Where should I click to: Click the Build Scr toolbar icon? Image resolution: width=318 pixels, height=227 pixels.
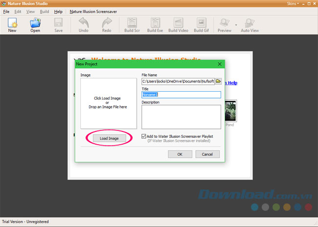click(x=132, y=23)
